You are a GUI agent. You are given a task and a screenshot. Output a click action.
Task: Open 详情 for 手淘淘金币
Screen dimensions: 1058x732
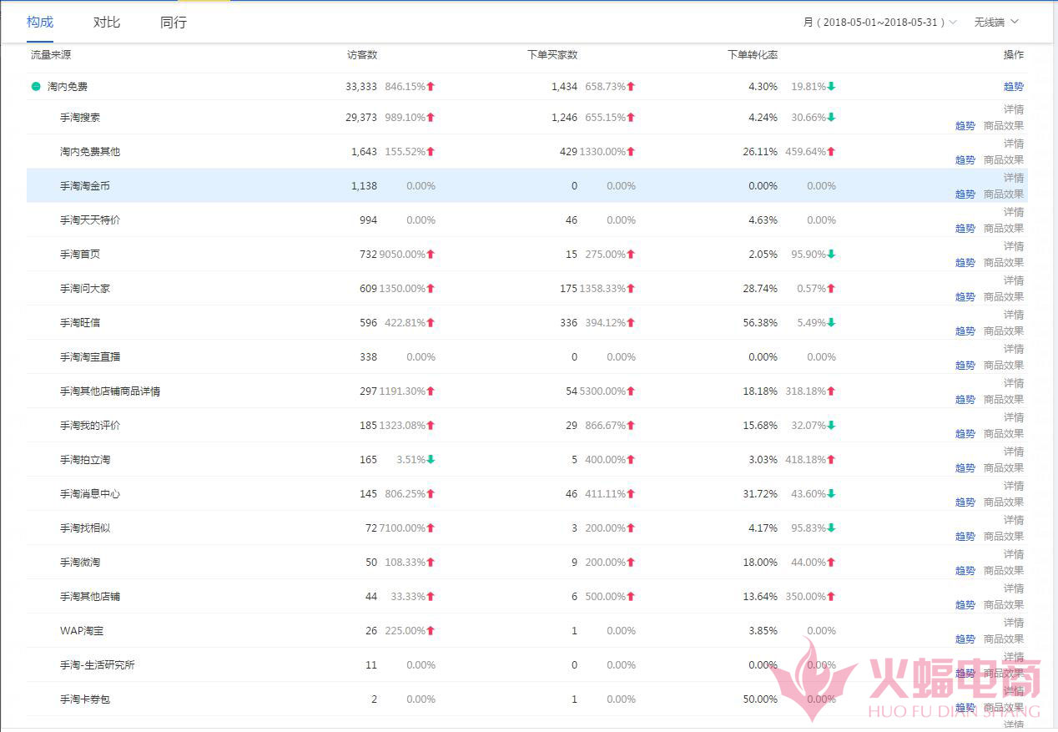1014,178
